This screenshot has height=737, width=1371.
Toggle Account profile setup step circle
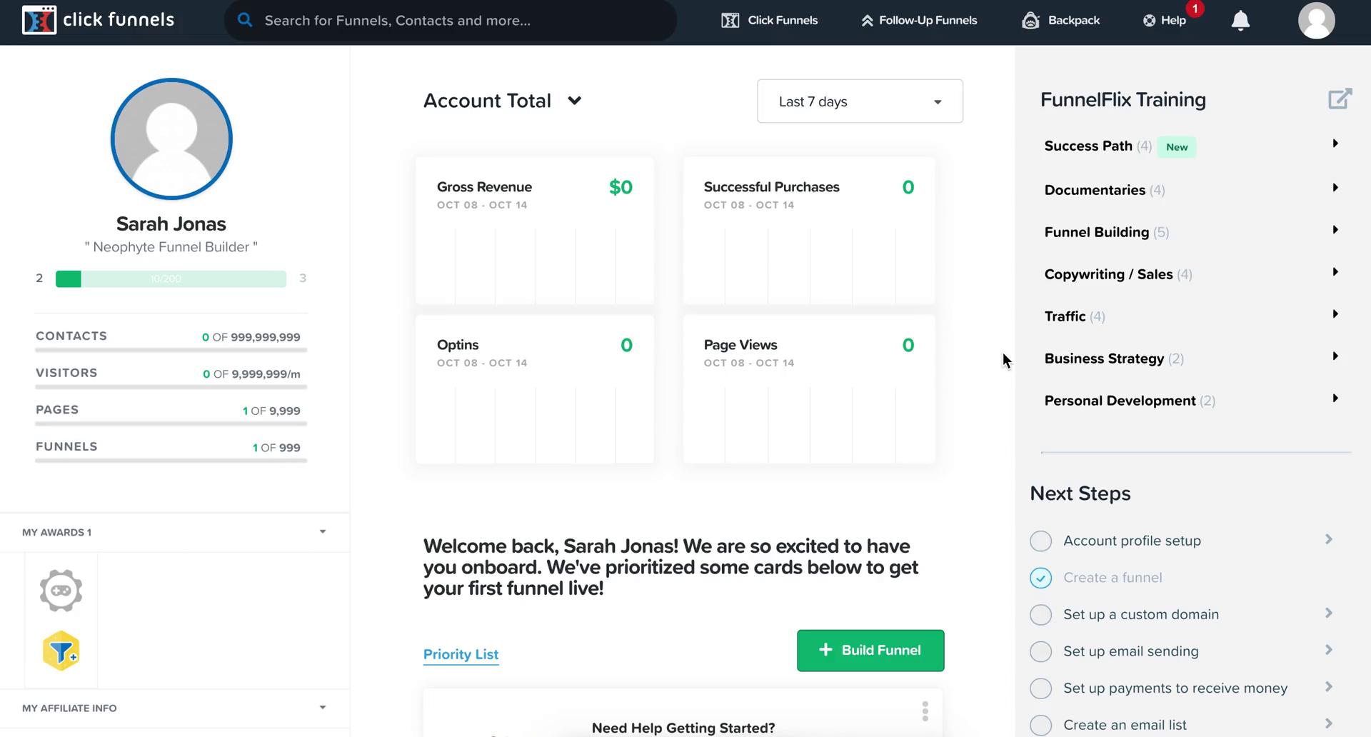pos(1040,541)
